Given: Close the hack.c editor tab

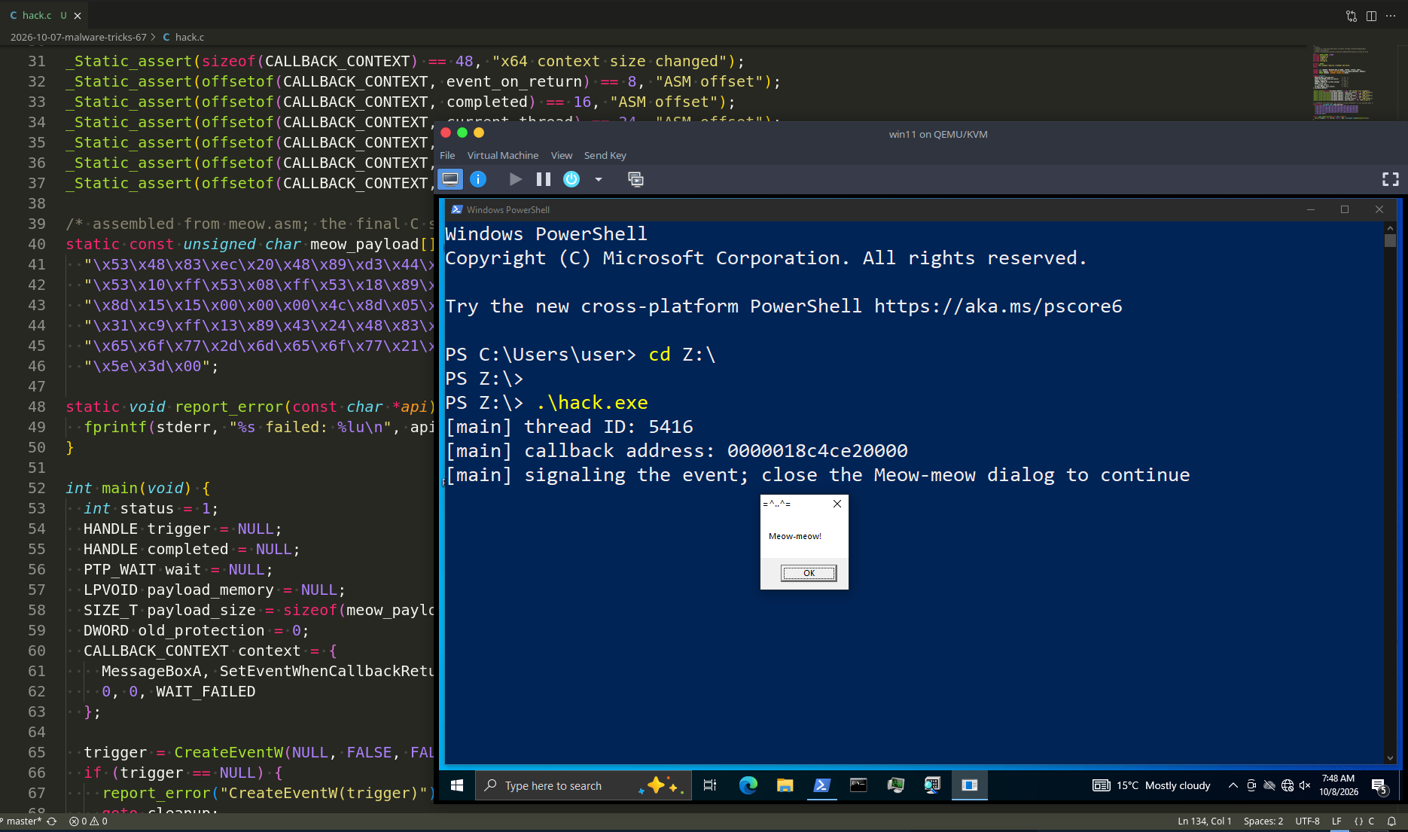Looking at the screenshot, I should coord(78,15).
